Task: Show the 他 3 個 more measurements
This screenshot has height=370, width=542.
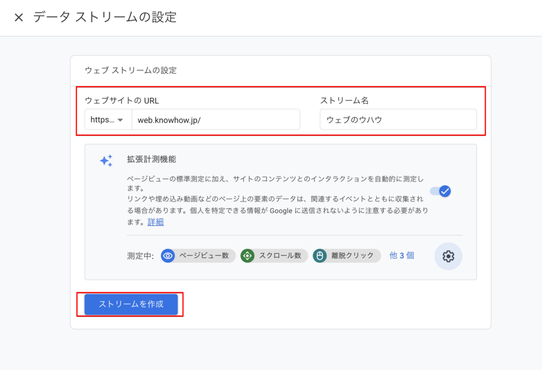Action: (x=402, y=255)
